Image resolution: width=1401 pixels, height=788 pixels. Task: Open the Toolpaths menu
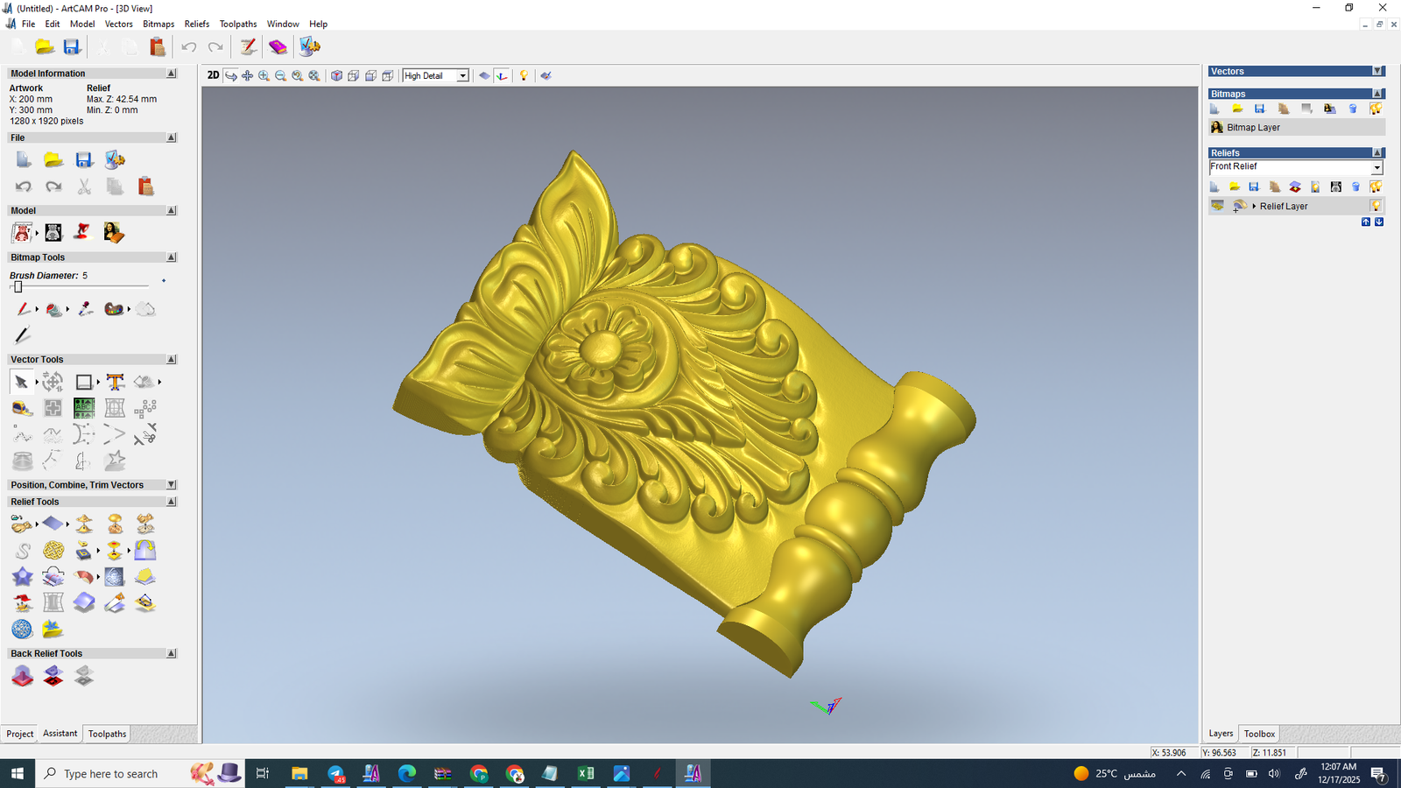point(237,24)
